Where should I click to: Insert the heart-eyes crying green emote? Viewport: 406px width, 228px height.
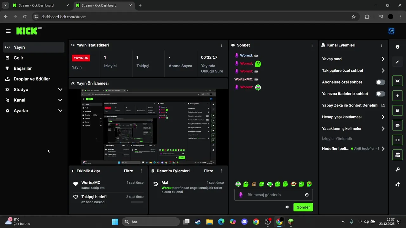(x=309, y=184)
